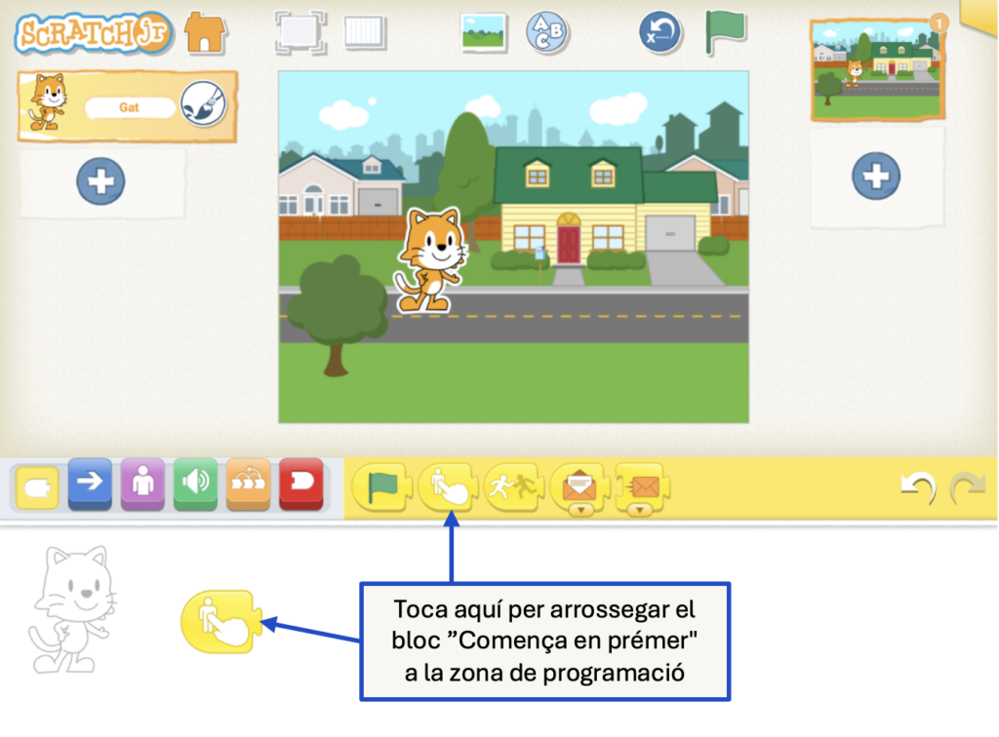Toggle the stage grid overlay
The width and height of the screenshot is (999, 737).
coord(365,32)
